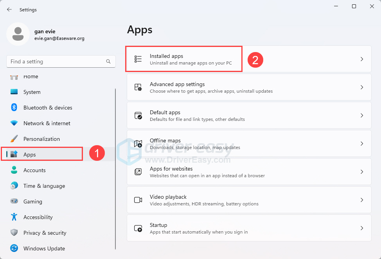Click the Accessibility person icon
381x259 pixels.
(14, 217)
